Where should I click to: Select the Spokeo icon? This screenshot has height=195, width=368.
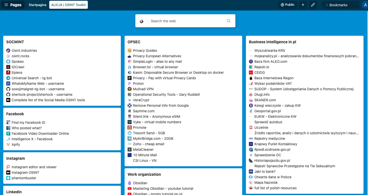(8, 61)
